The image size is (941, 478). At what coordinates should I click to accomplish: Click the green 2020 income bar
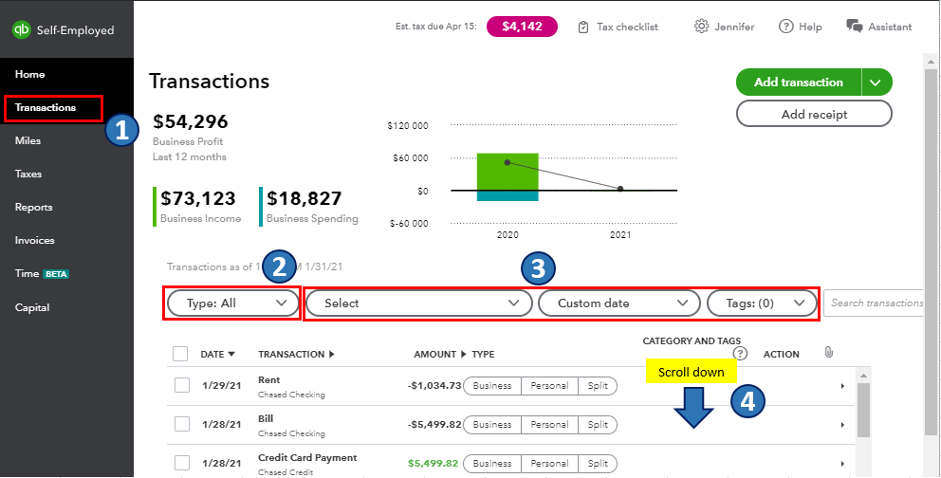[x=507, y=171]
